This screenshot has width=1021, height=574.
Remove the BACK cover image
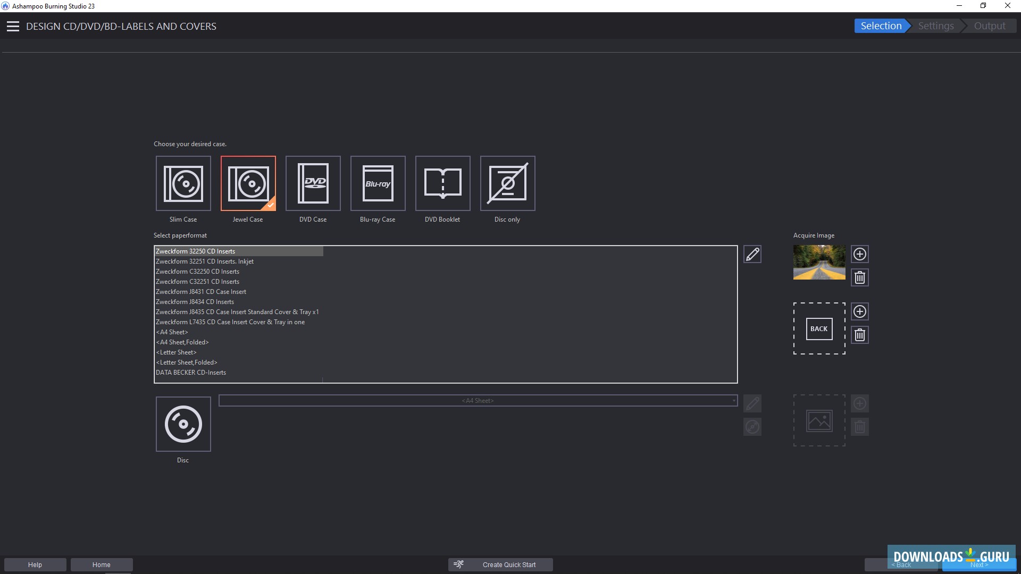pyautogui.click(x=860, y=335)
